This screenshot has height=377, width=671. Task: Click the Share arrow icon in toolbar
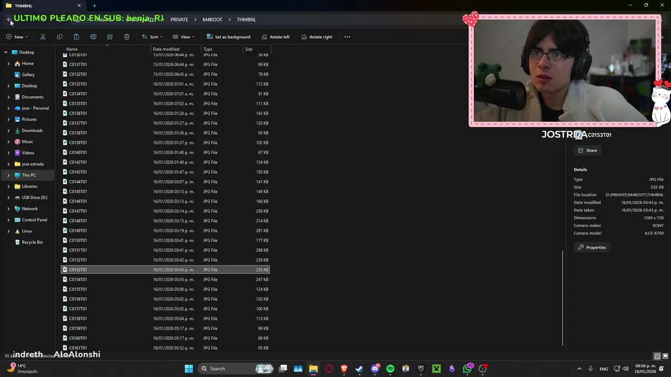click(x=110, y=37)
